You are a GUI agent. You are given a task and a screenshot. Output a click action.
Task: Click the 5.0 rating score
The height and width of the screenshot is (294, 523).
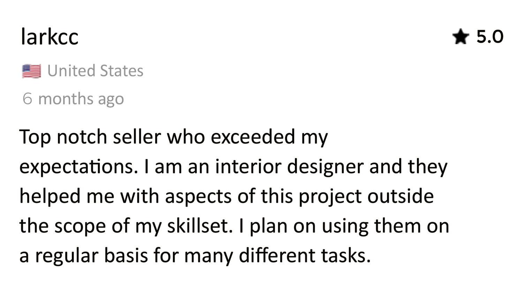pos(490,37)
